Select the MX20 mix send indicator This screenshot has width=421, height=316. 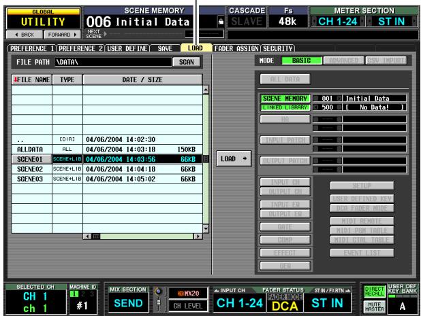coord(188,294)
